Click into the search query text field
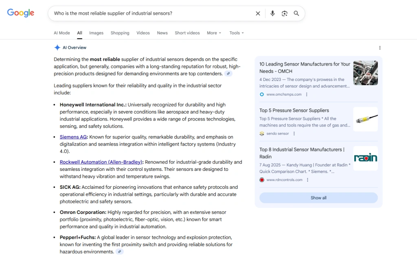This screenshot has width=417, height=262. point(151,13)
